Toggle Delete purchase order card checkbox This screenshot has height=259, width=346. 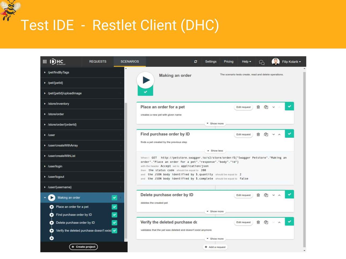pyautogui.click(x=289, y=194)
